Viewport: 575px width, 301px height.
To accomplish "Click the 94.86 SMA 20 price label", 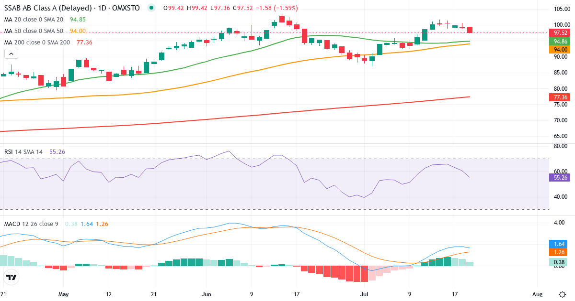I will (x=561, y=42).
